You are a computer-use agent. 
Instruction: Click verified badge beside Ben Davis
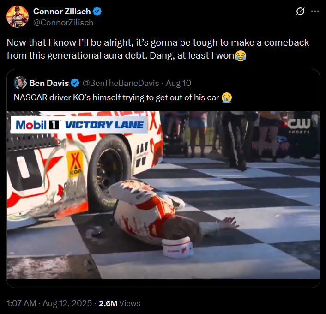[76, 83]
